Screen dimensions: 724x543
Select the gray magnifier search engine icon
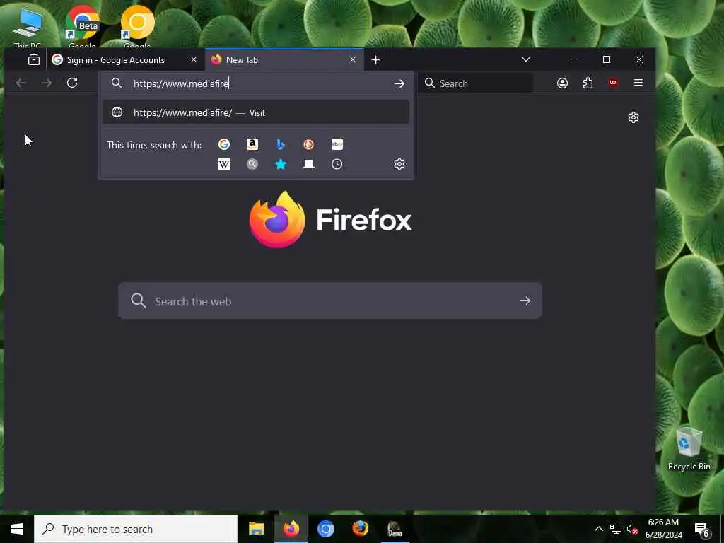tap(252, 164)
